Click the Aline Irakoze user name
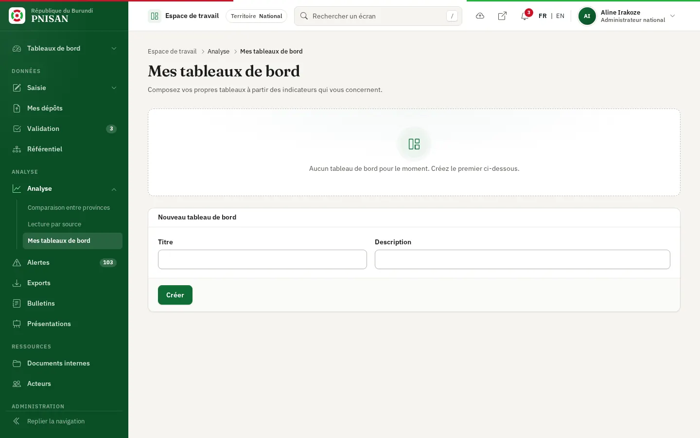 point(620,12)
